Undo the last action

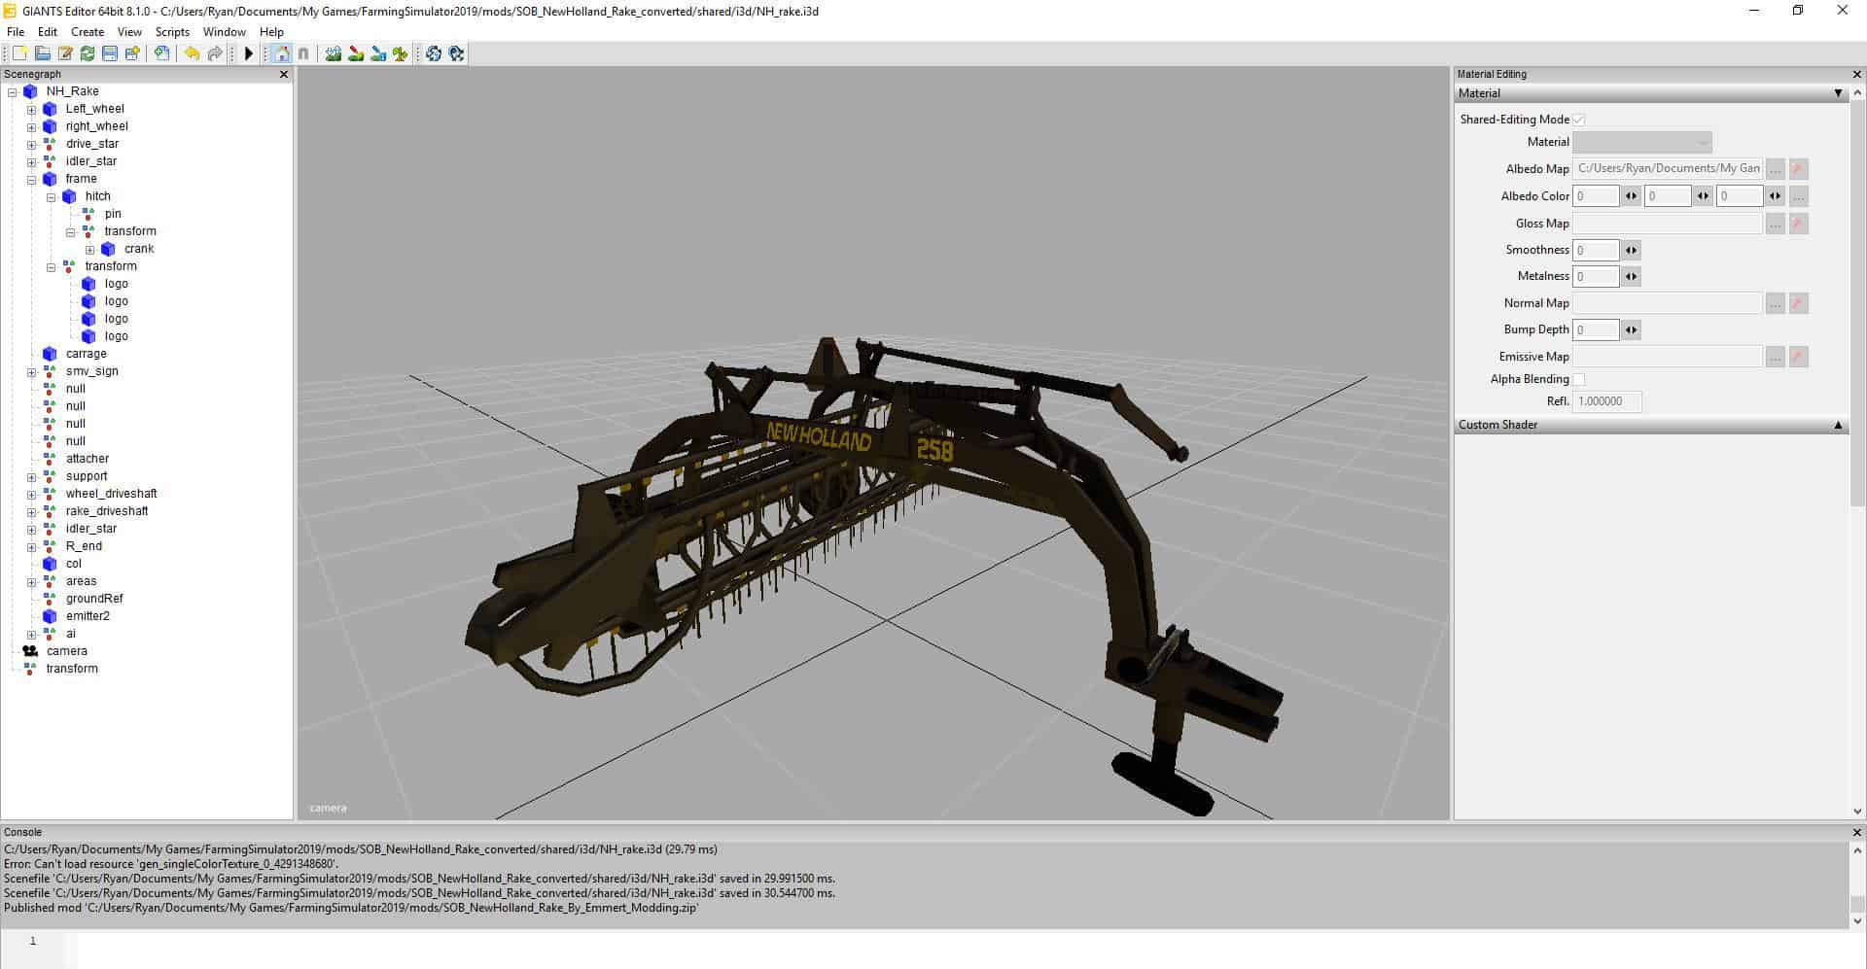192,53
